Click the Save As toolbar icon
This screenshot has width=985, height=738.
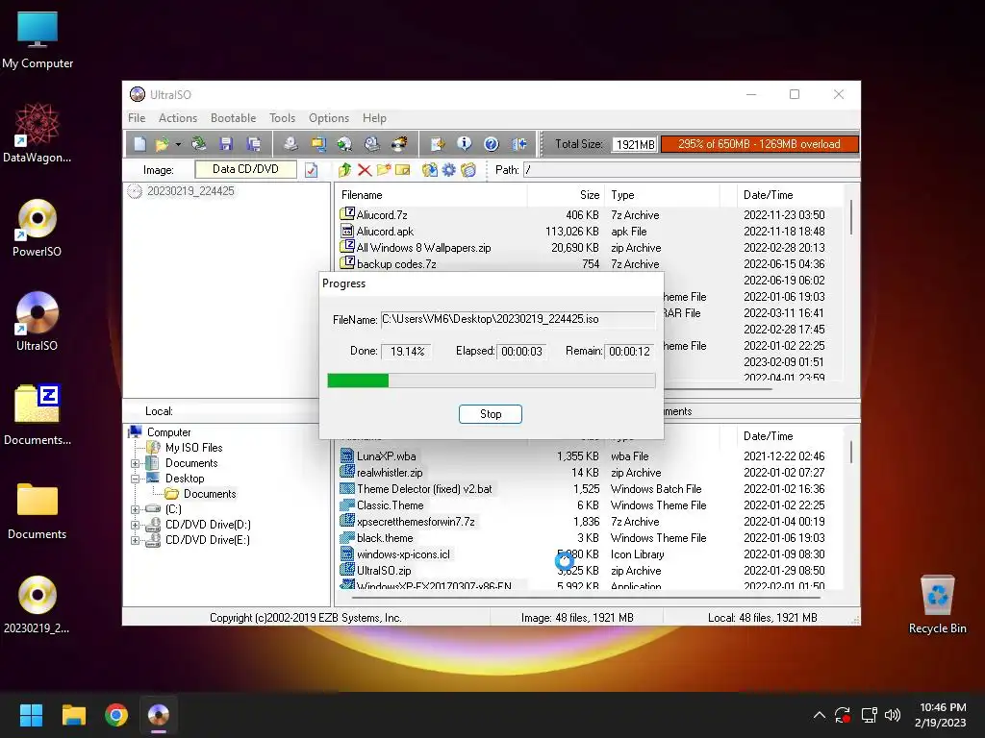(x=254, y=144)
